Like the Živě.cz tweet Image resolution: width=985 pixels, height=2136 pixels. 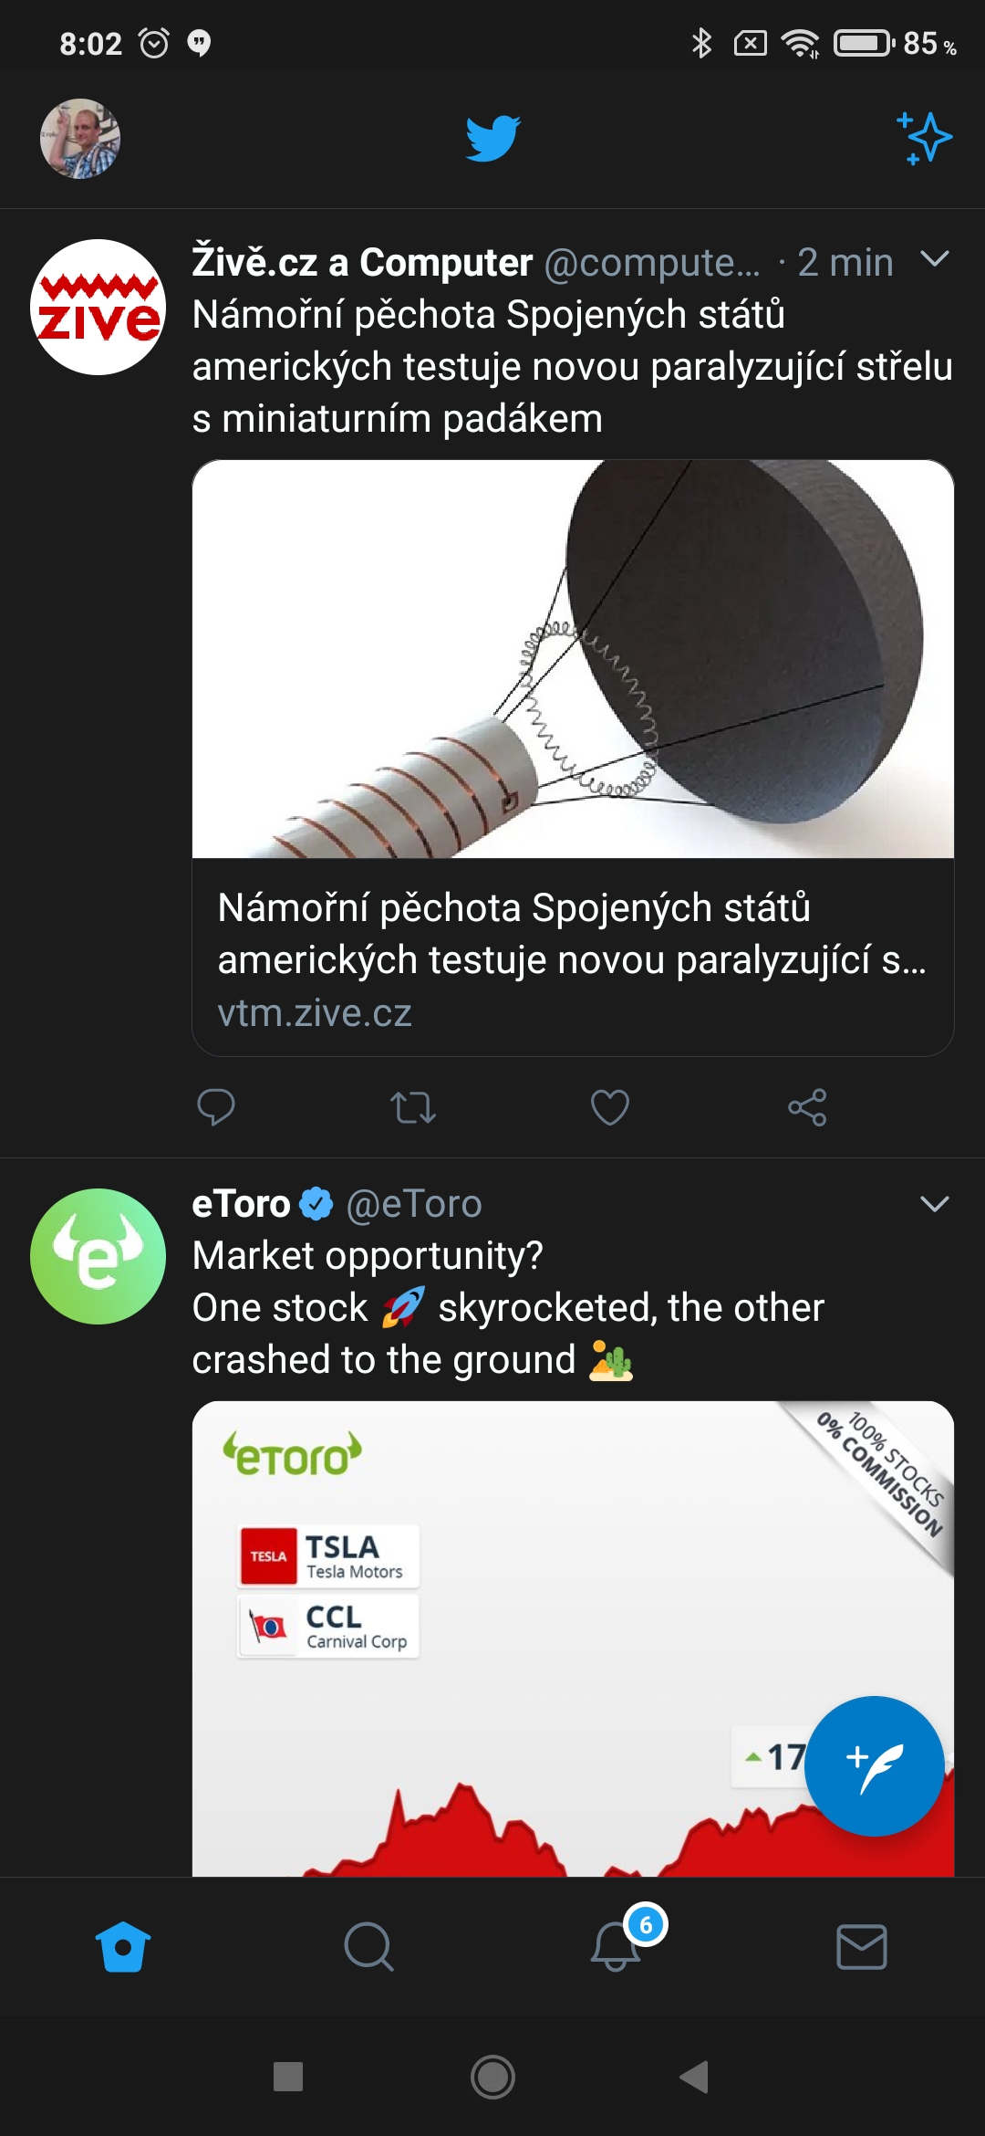pos(610,1107)
